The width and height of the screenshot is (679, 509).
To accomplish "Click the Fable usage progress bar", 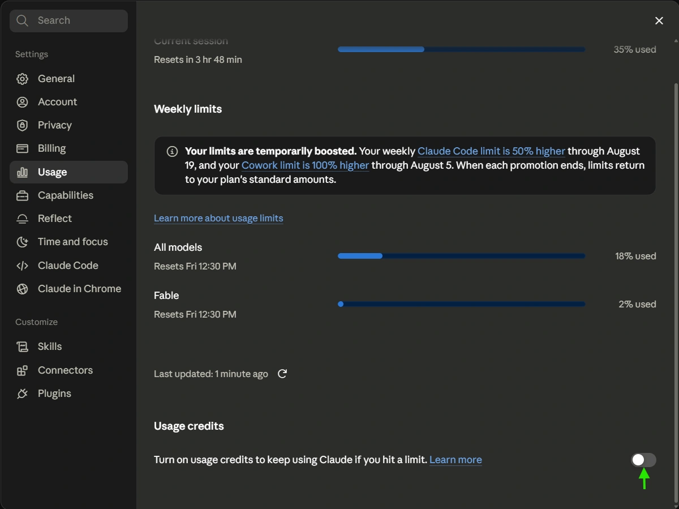I will pos(461,304).
